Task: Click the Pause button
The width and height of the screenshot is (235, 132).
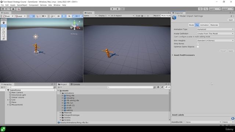Action: [117, 9]
